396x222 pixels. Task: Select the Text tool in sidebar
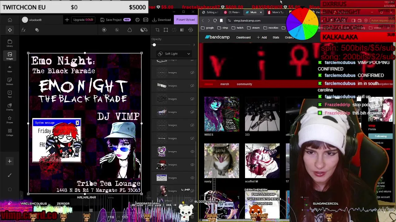[10, 94]
